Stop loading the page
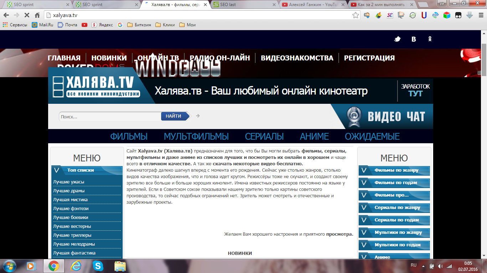This screenshot has height=273, width=487. (x=27, y=15)
